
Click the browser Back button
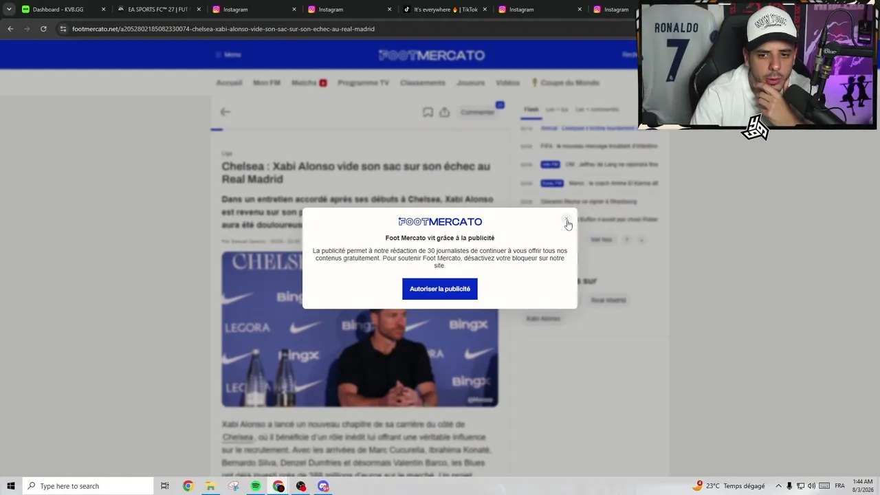(10, 29)
